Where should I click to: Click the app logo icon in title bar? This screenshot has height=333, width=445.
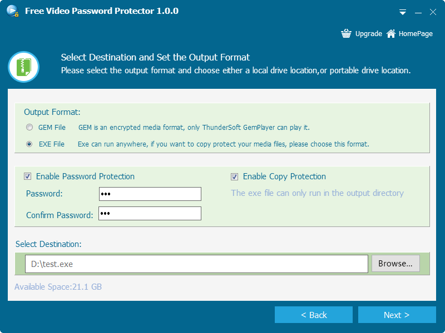12,11
